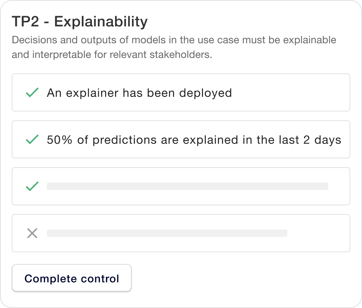Click the gray X icon in last row
This screenshot has height=308, width=362.
[x=32, y=233]
